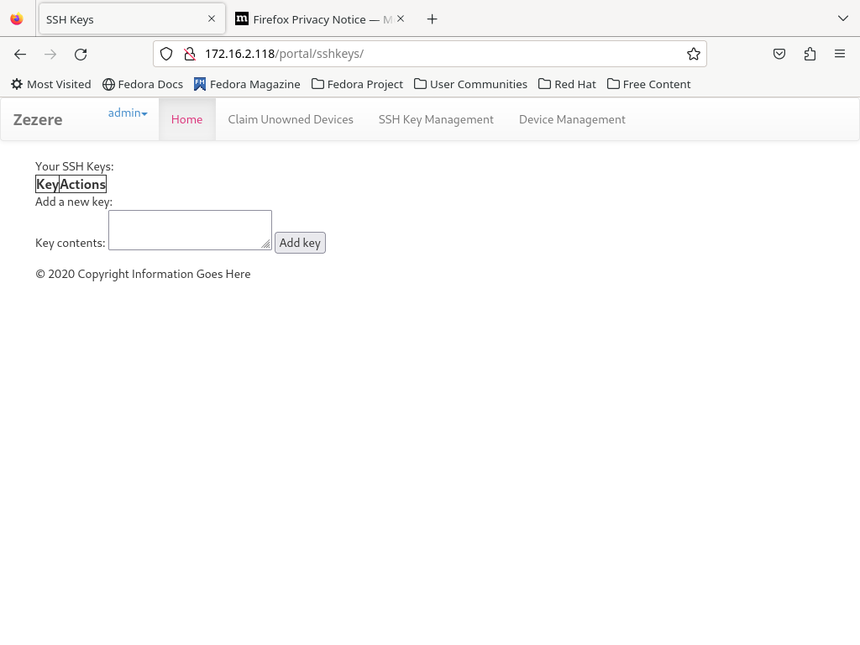Image resolution: width=860 pixels, height=645 pixels.
Task: Open the Fedora Project bookmarks folder
Action: click(x=357, y=84)
